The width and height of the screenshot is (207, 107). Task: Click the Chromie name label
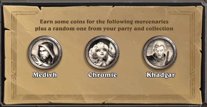tap(103, 75)
